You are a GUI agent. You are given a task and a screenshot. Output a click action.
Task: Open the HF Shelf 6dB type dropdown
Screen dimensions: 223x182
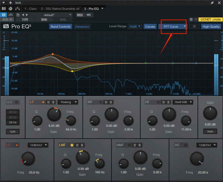point(183,102)
